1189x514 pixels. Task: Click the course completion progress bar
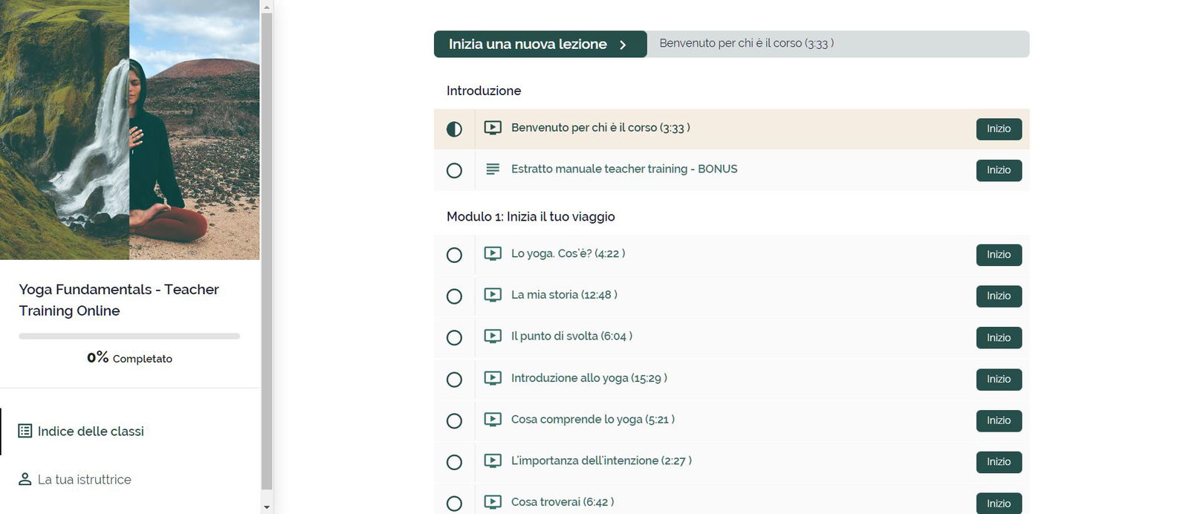coord(129,336)
